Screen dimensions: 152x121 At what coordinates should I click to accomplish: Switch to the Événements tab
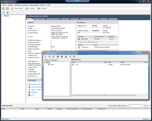coord(104,19)
